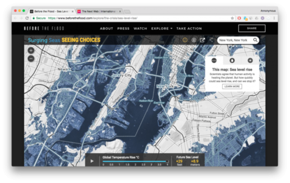290x183 pixels.
Task: Click the download icon in map header
Action: coord(194,40)
